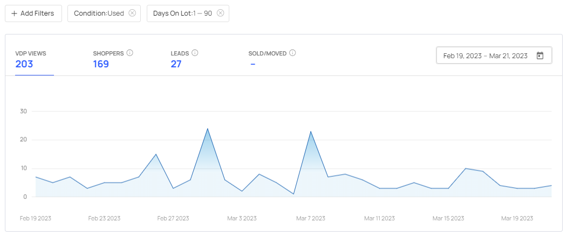Click the chart peak at Mar 7
The height and width of the screenshot is (236, 567).
click(311, 131)
